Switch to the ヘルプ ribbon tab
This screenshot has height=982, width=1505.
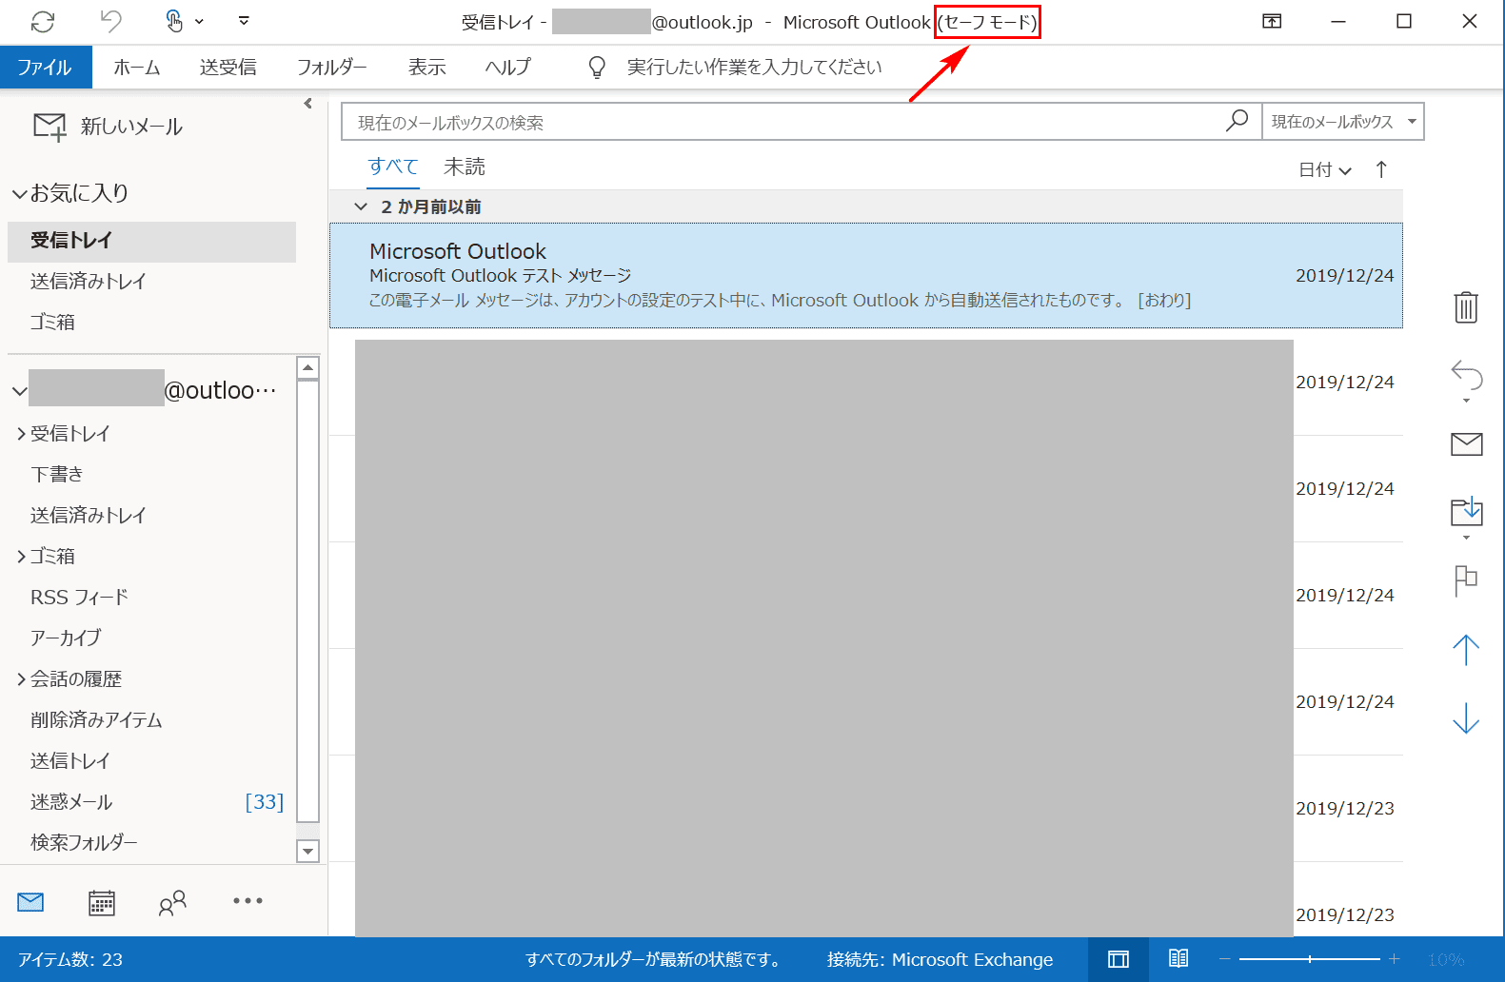[507, 68]
